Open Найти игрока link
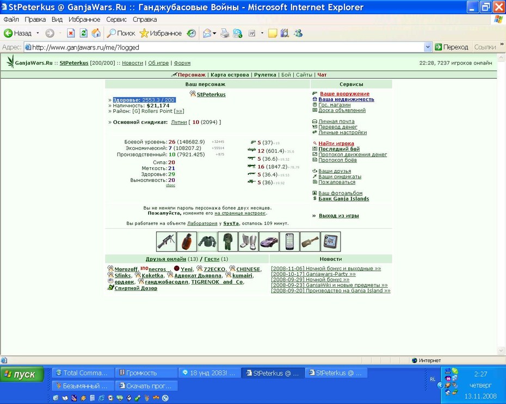This screenshot has height=404, width=506. [x=336, y=143]
